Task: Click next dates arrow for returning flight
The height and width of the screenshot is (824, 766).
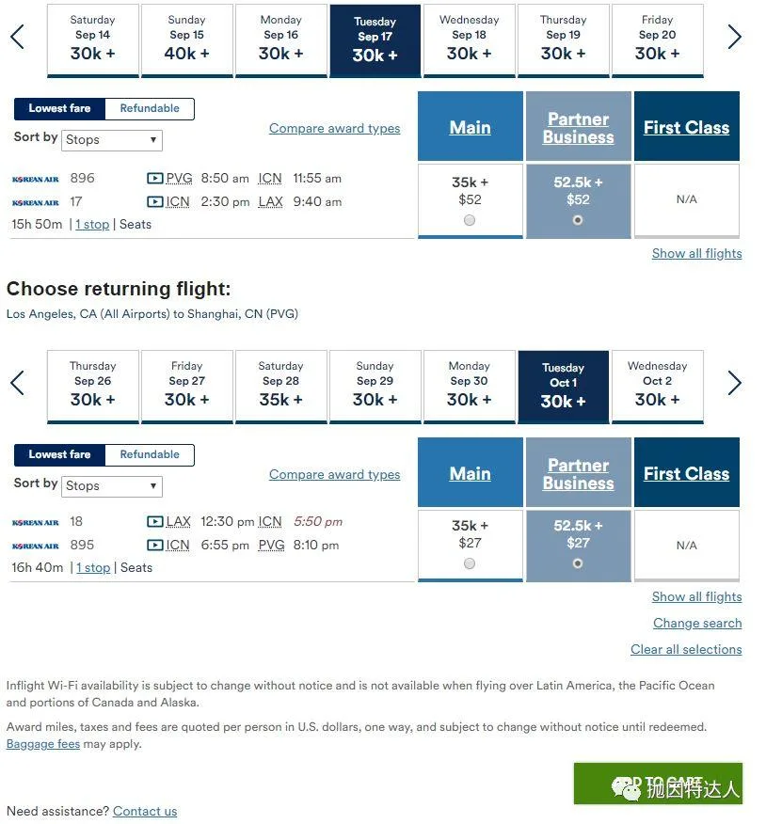Action: pos(734,383)
